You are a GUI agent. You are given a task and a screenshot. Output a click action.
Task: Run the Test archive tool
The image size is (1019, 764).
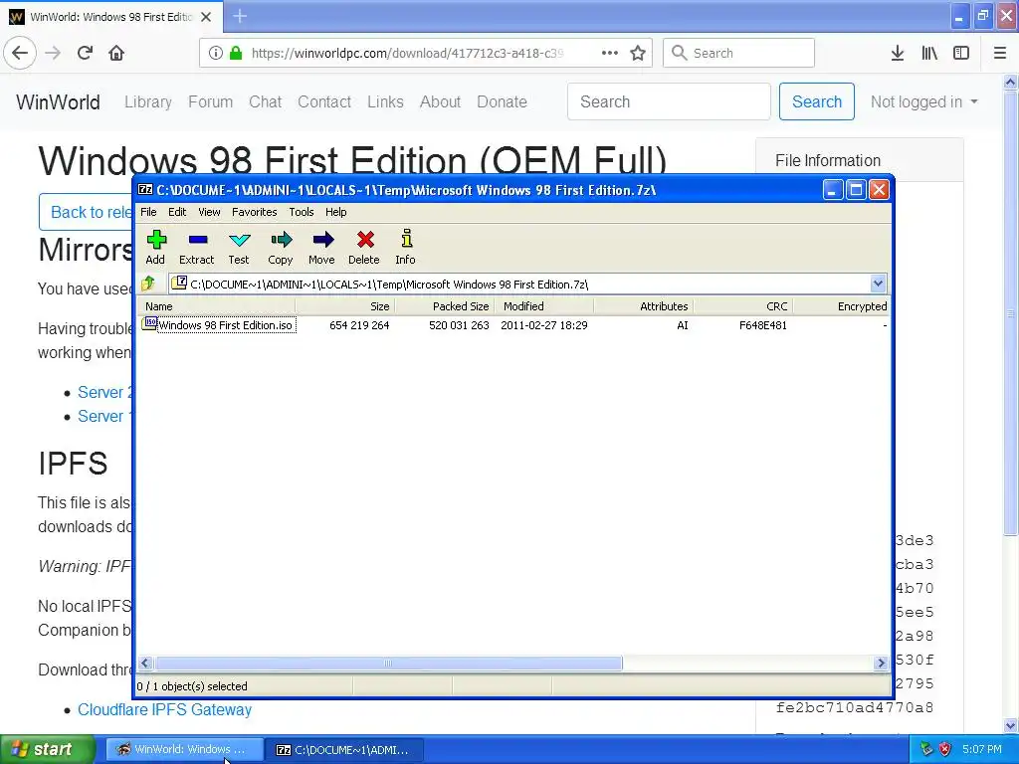tap(239, 247)
